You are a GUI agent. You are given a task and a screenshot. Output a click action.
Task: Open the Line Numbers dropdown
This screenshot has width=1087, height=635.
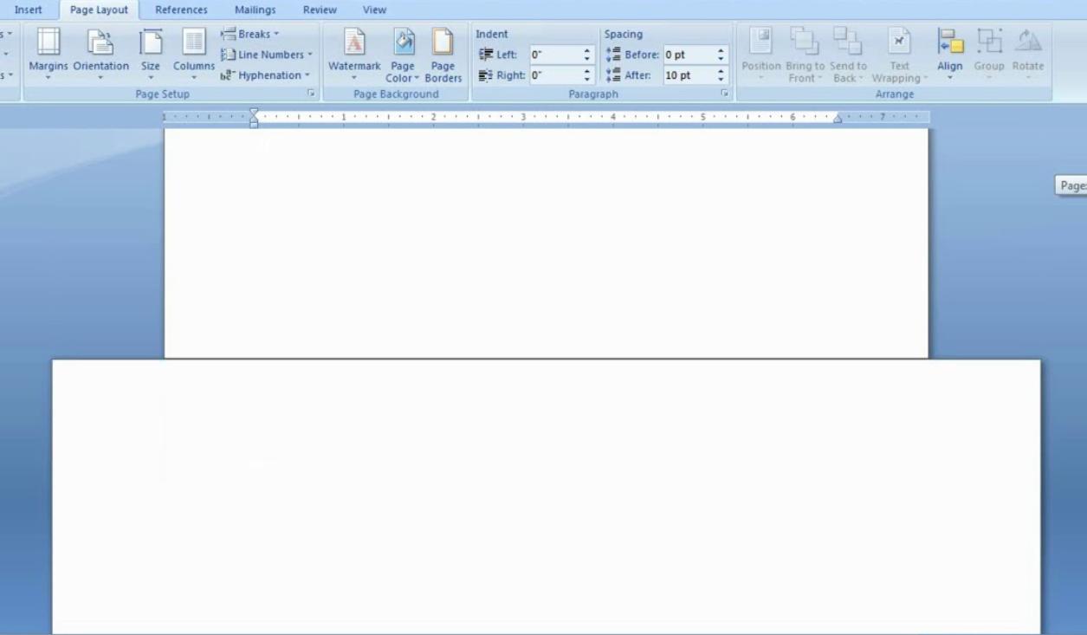(267, 55)
